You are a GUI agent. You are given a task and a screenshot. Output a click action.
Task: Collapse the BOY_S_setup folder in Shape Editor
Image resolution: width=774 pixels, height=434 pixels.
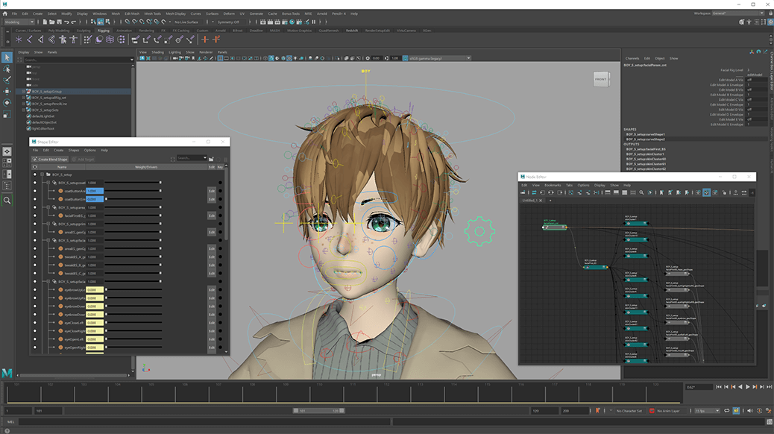click(x=42, y=174)
